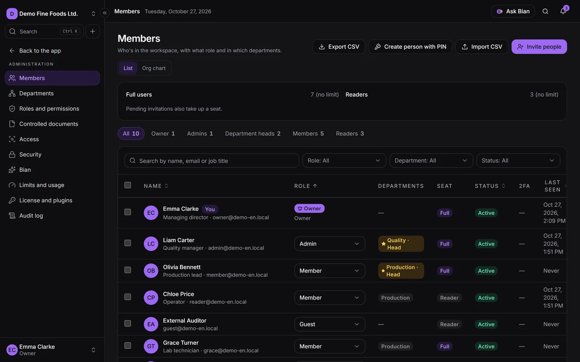Image resolution: width=580 pixels, height=362 pixels.
Task: Click Emma Clarke's EC avatar in table
Action: [151, 213]
